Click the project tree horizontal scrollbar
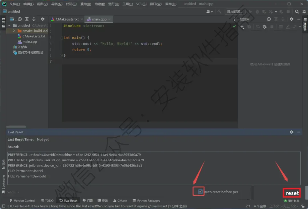 pyautogui.click(x=16, y=126)
